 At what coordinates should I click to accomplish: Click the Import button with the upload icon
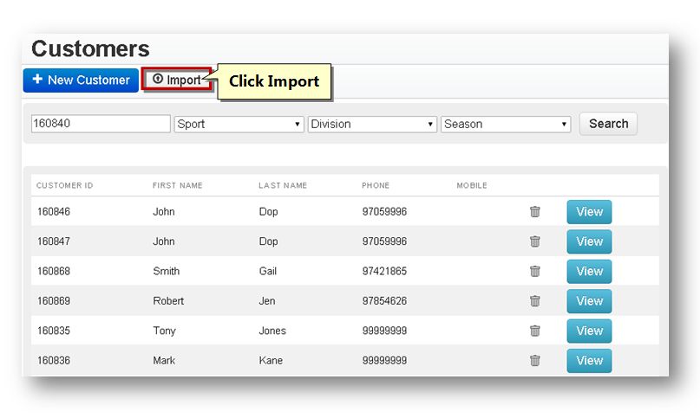pos(177,80)
